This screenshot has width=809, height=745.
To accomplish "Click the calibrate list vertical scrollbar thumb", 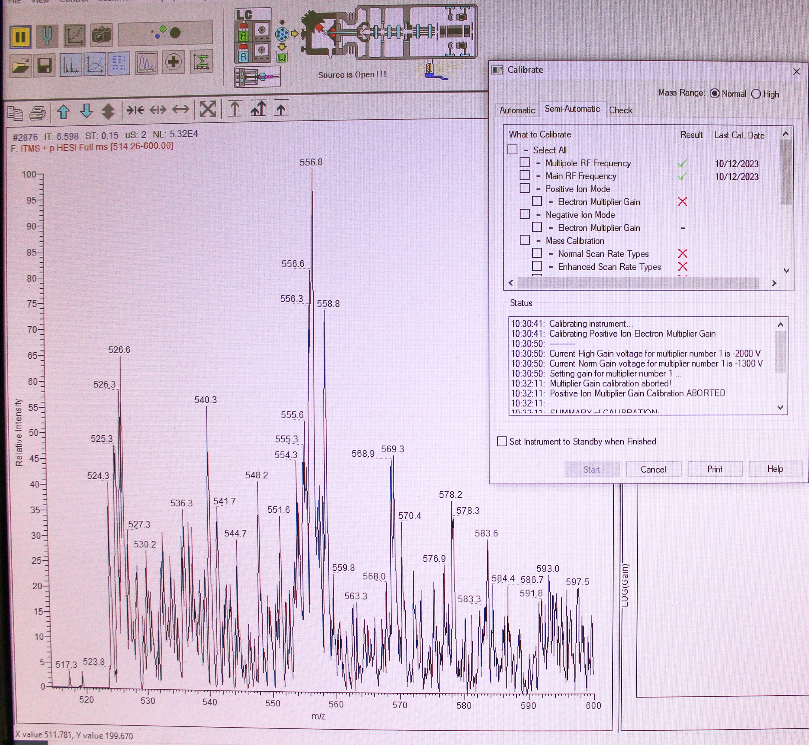I will tap(786, 172).
